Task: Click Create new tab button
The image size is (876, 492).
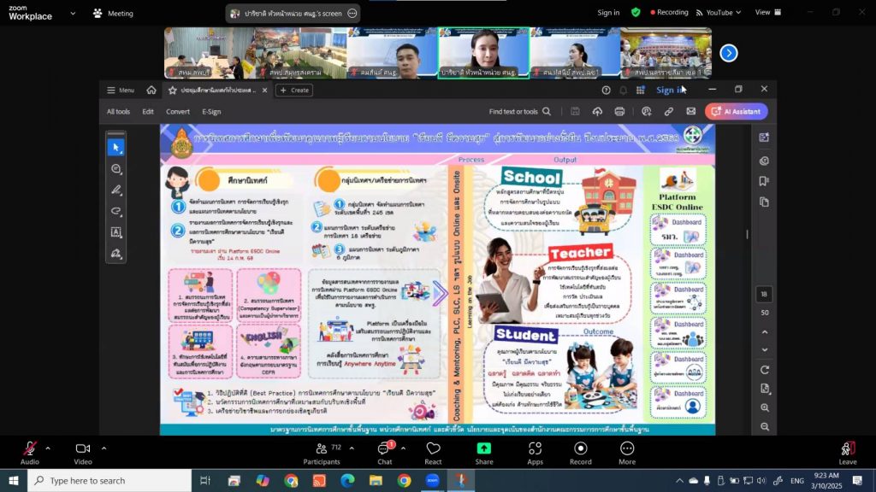Action: point(294,90)
